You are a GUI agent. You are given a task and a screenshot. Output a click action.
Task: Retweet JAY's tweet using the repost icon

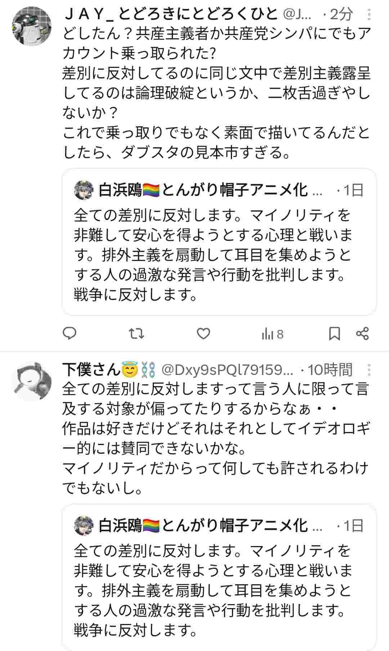click(137, 333)
